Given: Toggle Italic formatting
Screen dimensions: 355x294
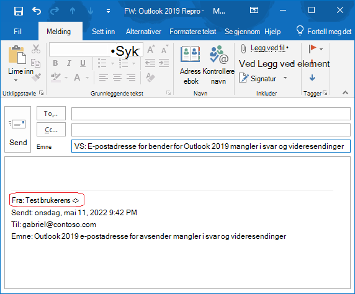Looking at the screenshot, I should 69,63.
